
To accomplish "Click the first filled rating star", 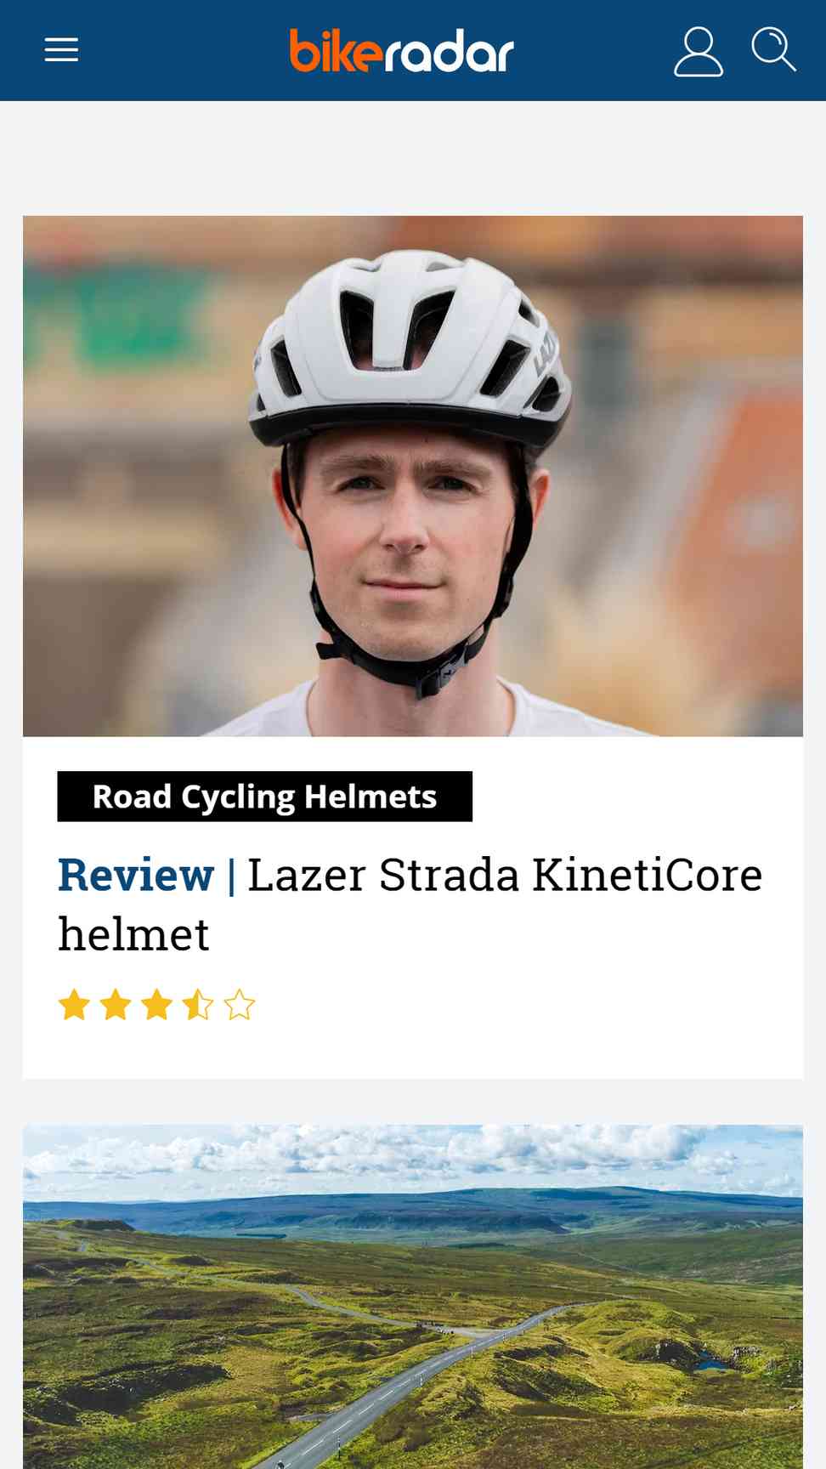I will coord(74,1005).
